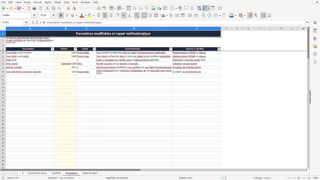
Task: Toggle Center Horizontally alignment
Action: (105, 15)
